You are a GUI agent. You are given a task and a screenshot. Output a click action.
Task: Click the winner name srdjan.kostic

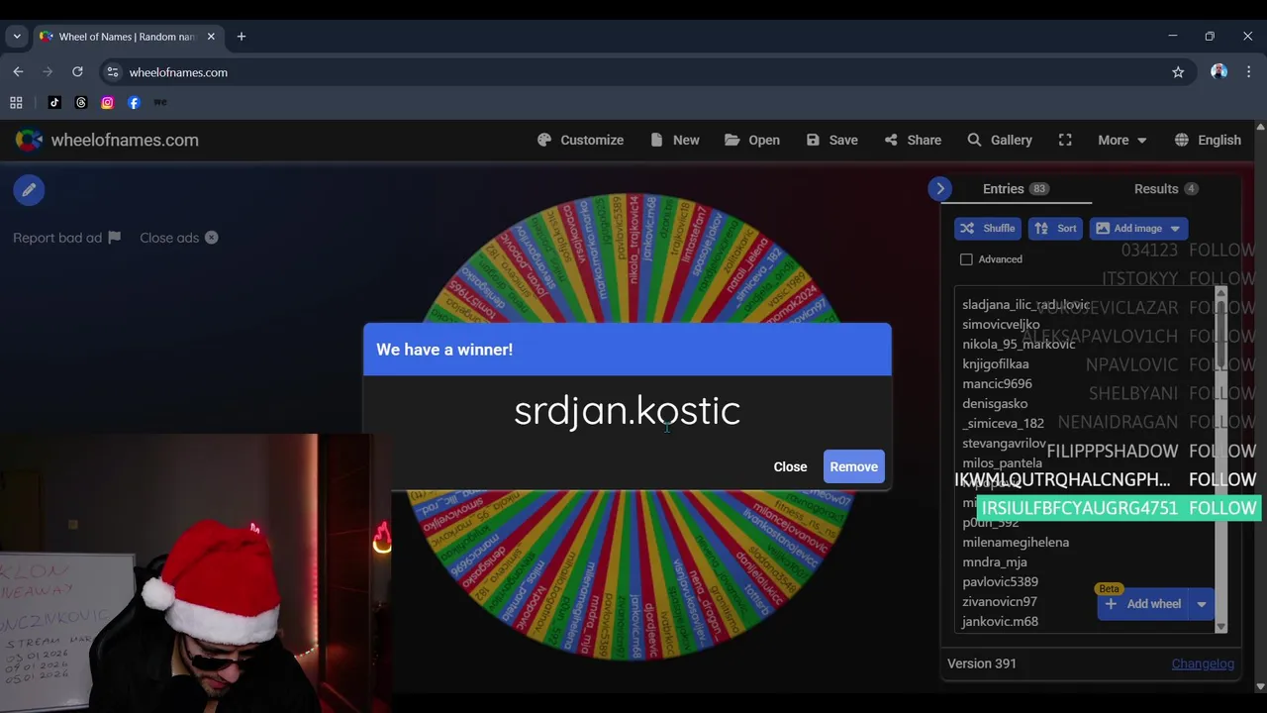pyautogui.click(x=627, y=410)
